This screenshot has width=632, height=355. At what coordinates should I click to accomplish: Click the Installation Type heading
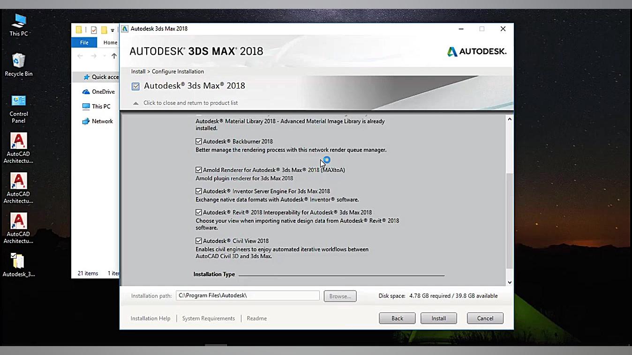[x=214, y=274]
